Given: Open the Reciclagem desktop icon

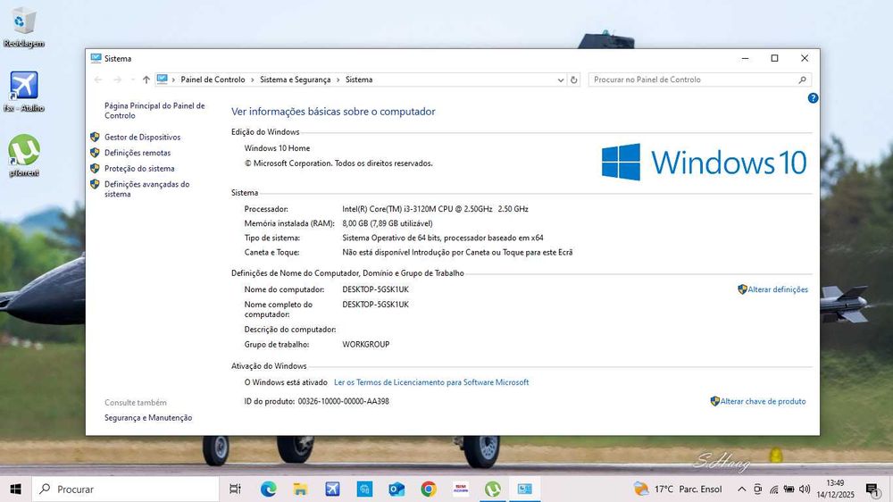Looking at the screenshot, I should [23, 27].
